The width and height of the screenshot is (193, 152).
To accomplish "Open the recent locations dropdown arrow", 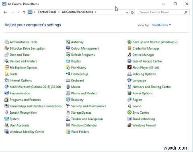I will click(18, 12).
